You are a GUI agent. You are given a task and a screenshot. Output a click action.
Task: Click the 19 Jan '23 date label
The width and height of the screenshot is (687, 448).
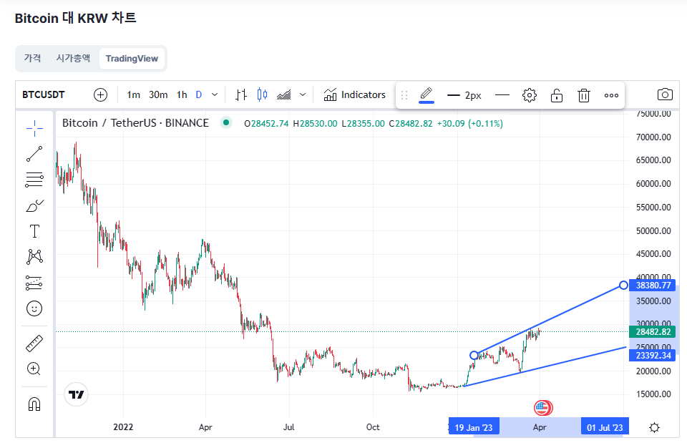pyautogui.click(x=474, y=427)
